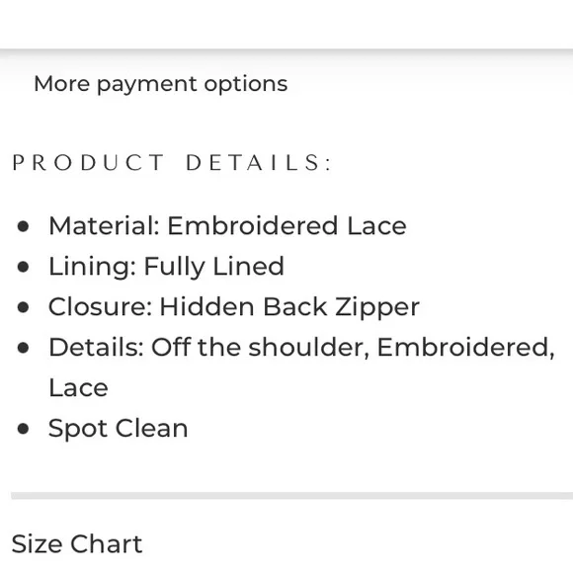
Task: Click the bullet point beside Details
Action: click(23, 348)
